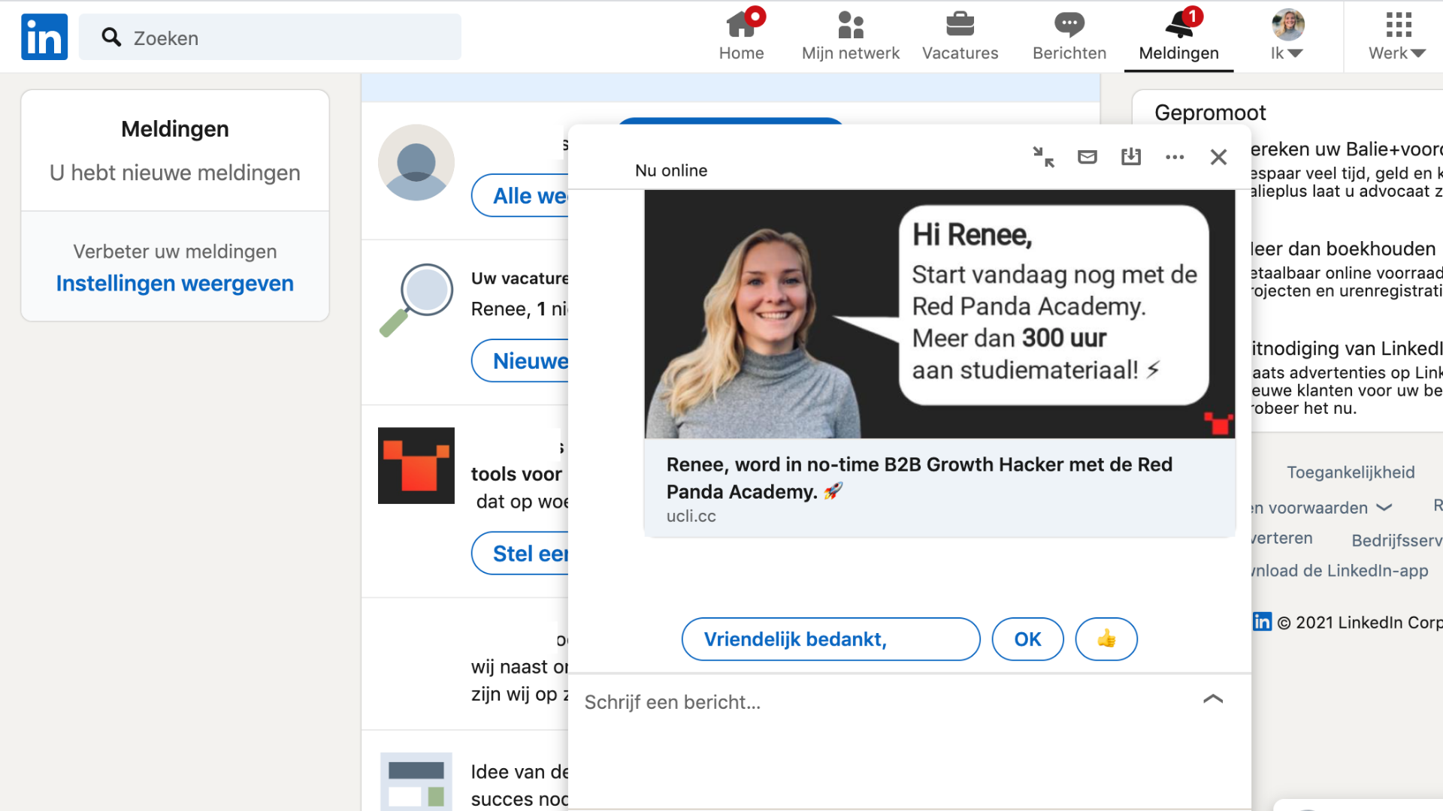Open the three-dots chat options menu
The height and width of the screenshot is (811, 1443).
(1175, 157)
